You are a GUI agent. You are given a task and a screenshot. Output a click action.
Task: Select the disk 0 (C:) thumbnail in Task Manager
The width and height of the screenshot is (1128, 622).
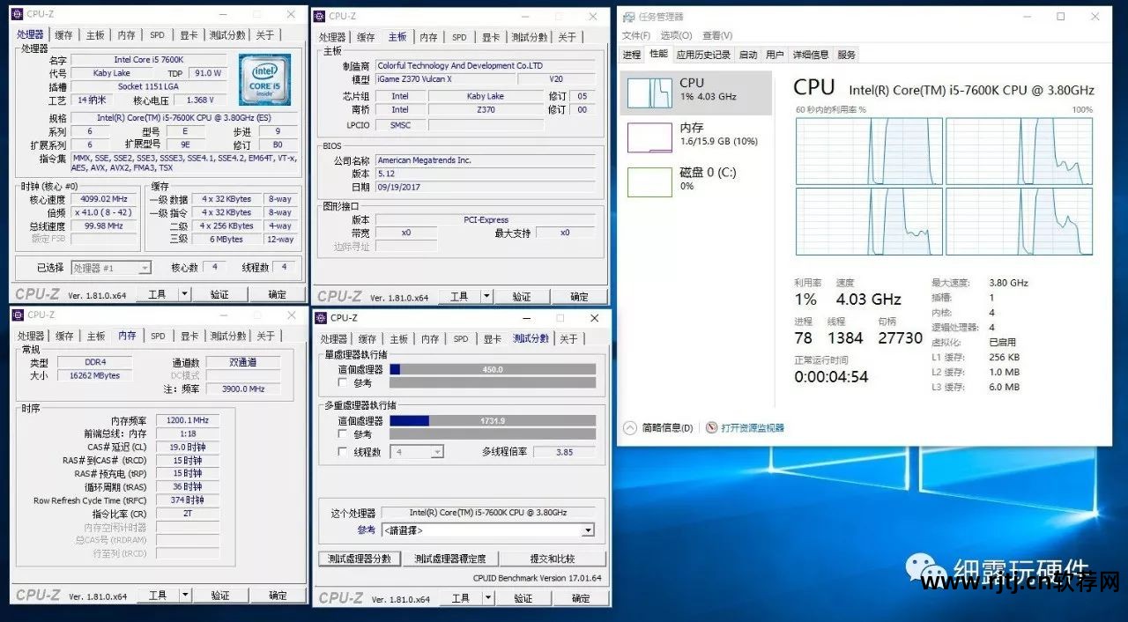point(649,181)
